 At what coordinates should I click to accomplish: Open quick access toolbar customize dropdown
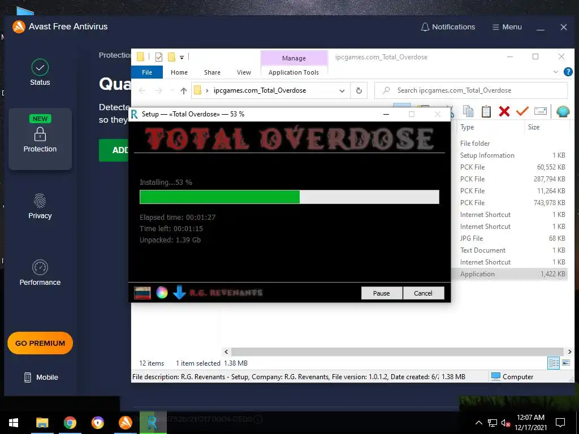(x=182, y=57)
